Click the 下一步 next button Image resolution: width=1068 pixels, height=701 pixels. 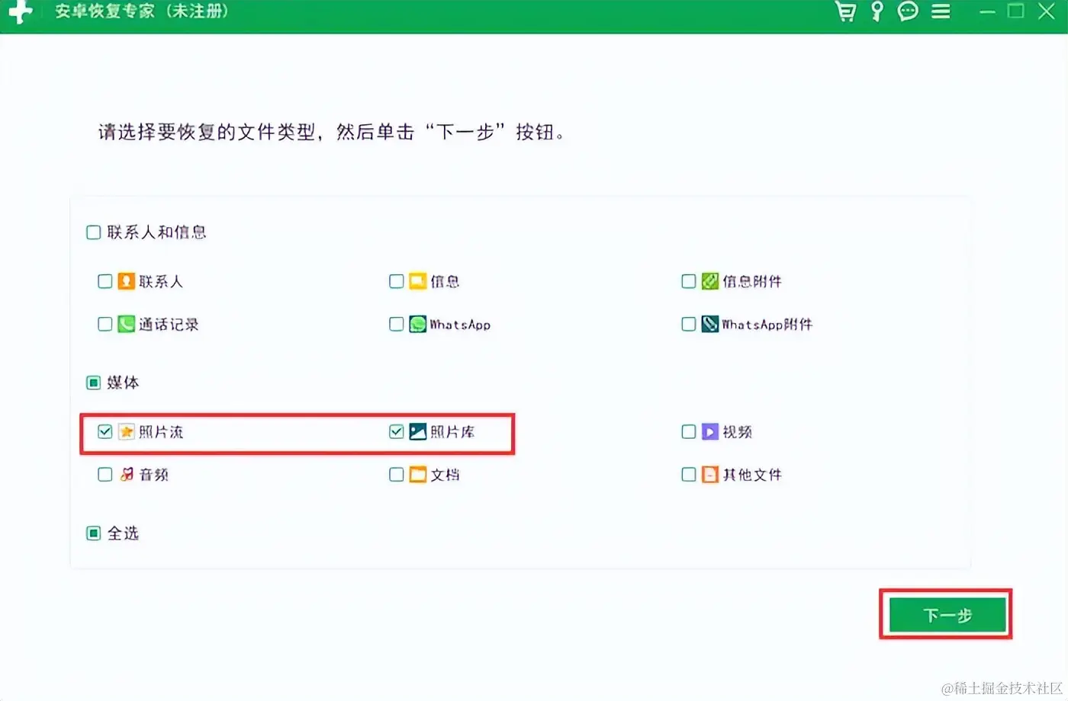pyautogui.click(x=947, y=614)
